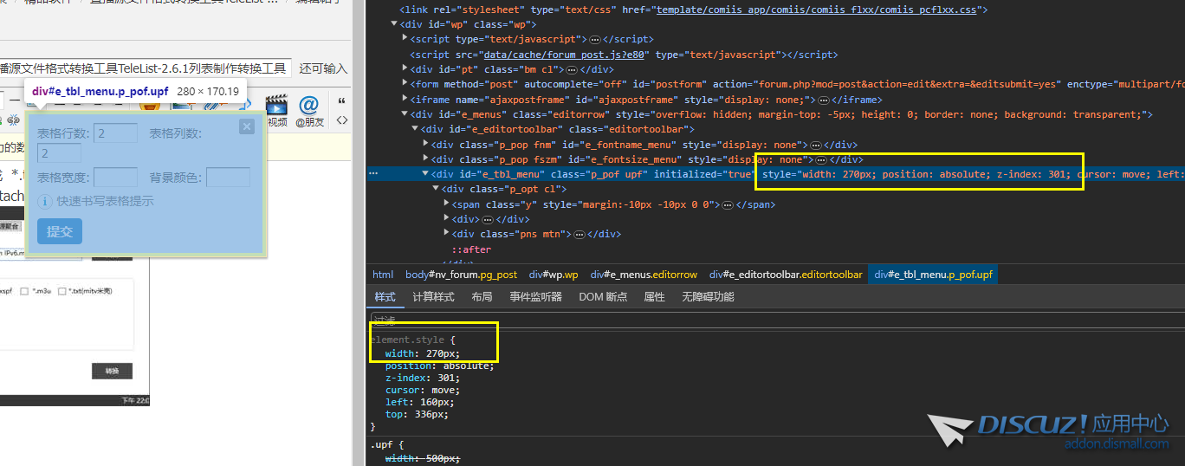The width and height of the screenshot is (1185, 466).
Task: Expand the collapsed badge in div id="pt" row
Action: [x=572, y=70]
